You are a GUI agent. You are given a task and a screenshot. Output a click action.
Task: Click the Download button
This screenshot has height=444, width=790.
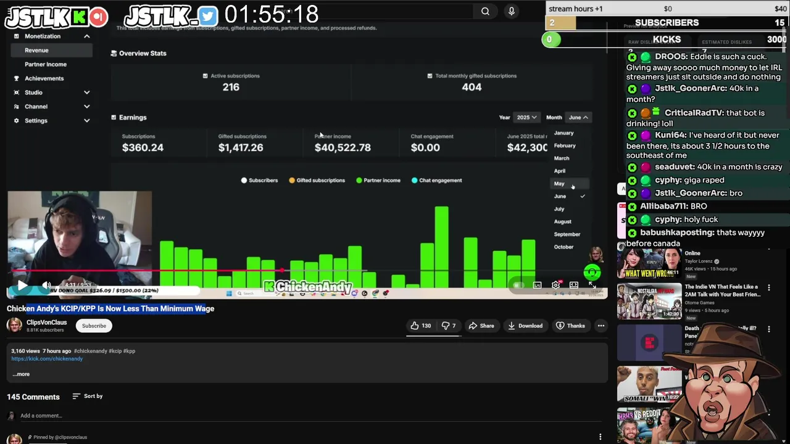tap(525, 326)
